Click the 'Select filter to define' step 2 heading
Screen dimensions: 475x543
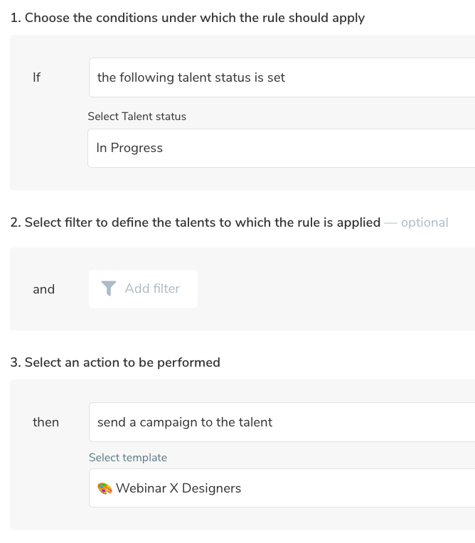point(196,222)
